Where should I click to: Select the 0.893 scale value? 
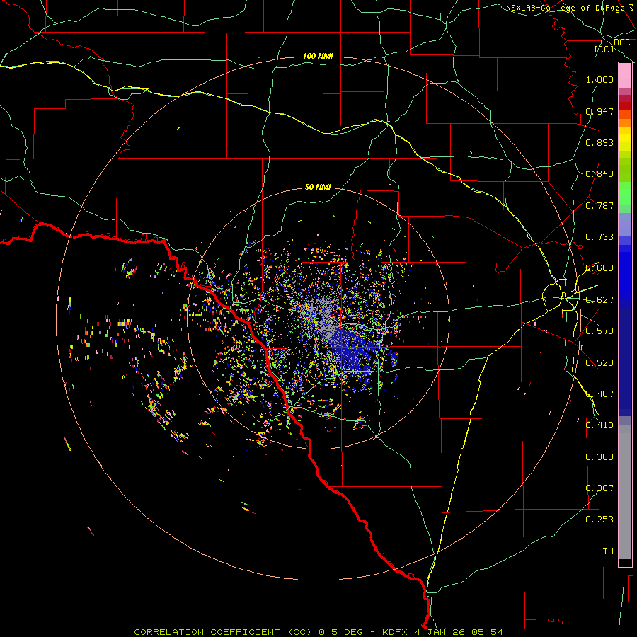click(x=599, y=142)
